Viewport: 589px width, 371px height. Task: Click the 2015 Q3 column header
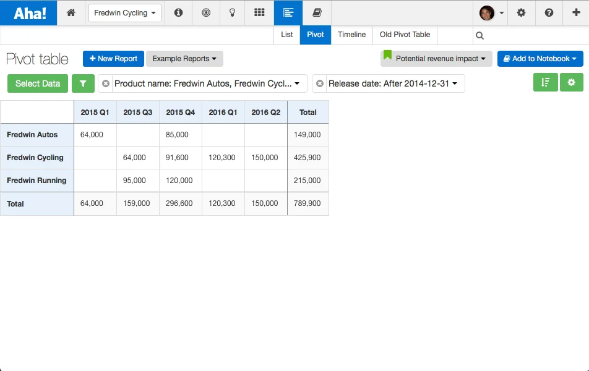138,113
